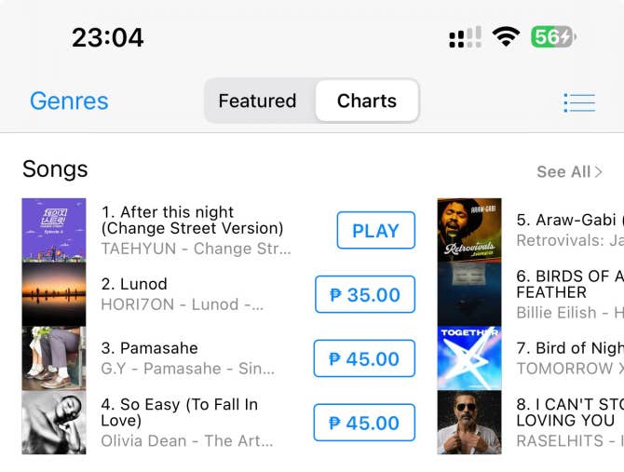Open the list view menu icon
This screenshot has width=624, height=472.
(578, 101)
